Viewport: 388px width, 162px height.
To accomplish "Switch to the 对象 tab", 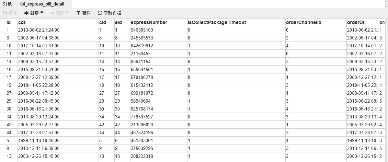I will (8, 4).
